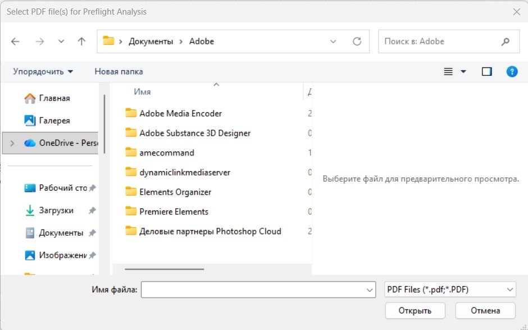Open Главная in the sidebar
The image size is (528, 330).
[x=54, y=98]
